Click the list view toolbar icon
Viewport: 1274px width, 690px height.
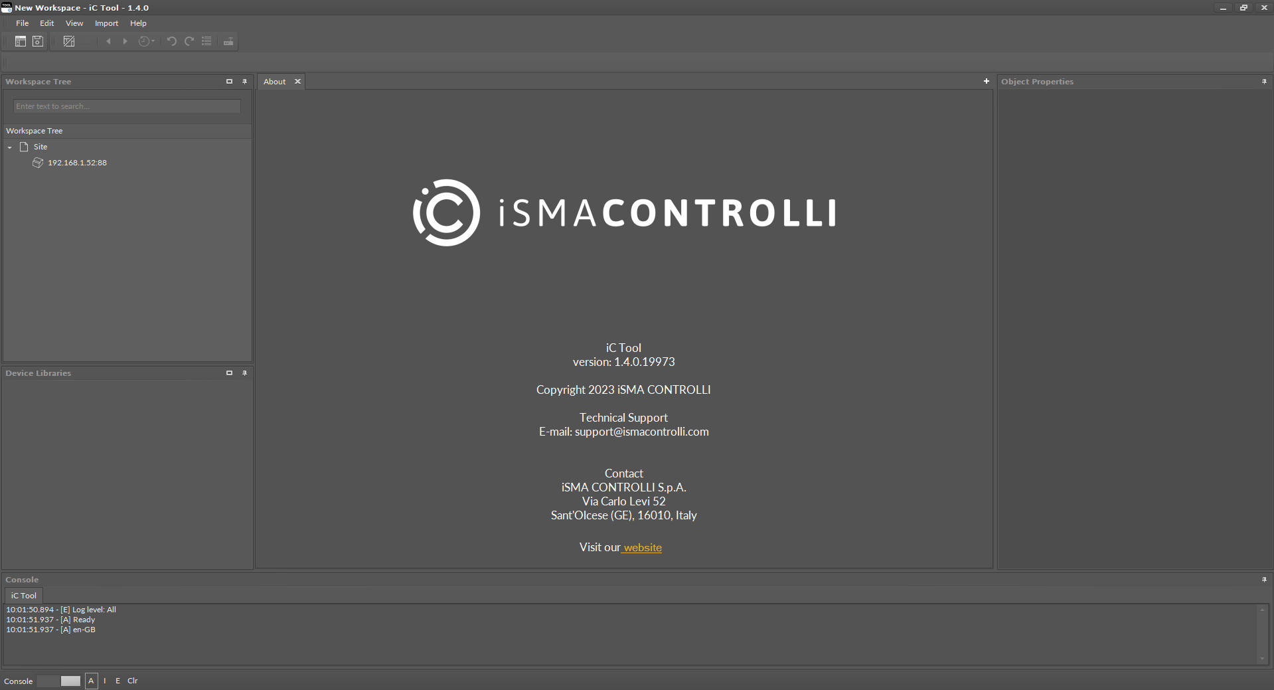pos(206,41)
